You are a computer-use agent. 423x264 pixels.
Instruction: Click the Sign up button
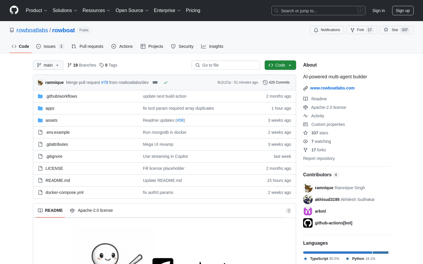point(403,11)
